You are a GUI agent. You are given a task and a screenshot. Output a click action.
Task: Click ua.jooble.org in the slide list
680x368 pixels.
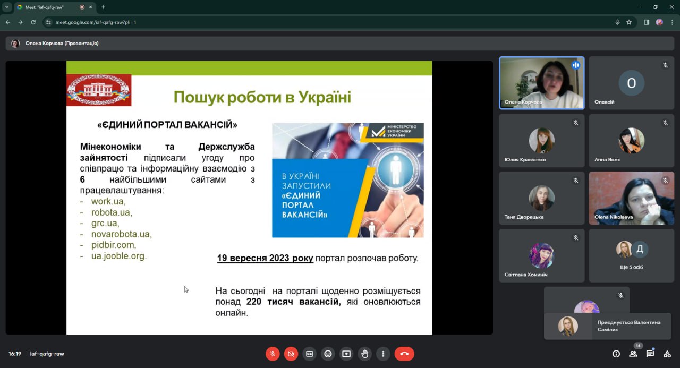click(x=119, y=256)
